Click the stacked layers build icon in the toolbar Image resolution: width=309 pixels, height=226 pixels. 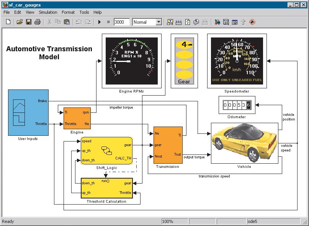click(x=196, y=22)
